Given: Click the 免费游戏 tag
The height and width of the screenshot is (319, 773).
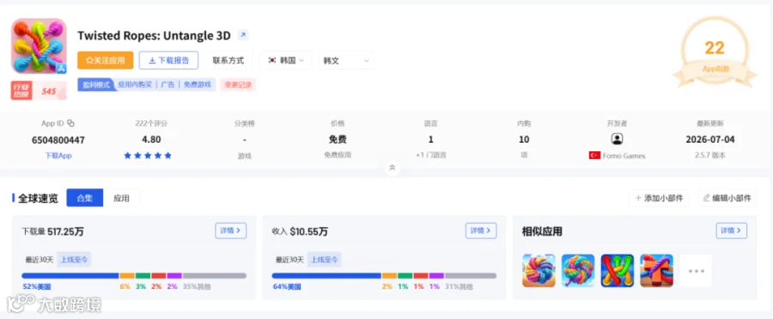Looking at the screenshot, I should pos(198,84).
